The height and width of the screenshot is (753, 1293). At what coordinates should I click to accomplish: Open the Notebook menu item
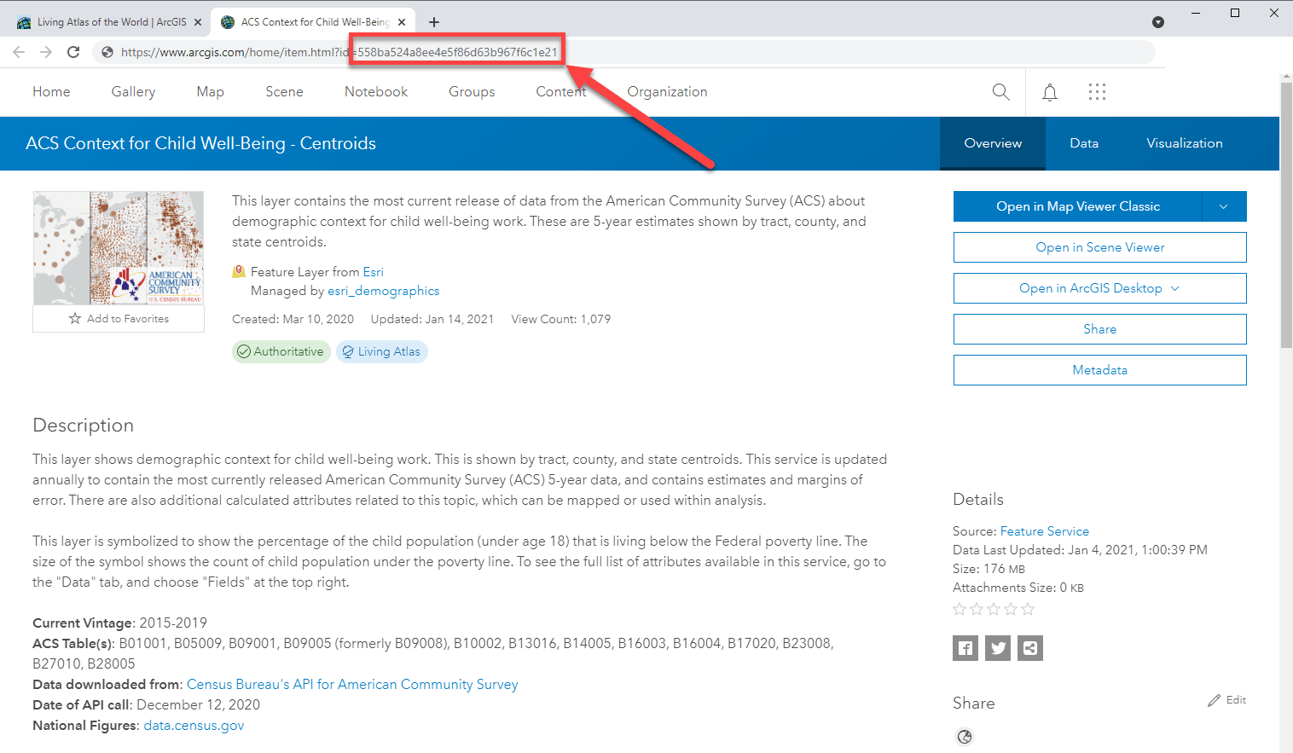point(376,92)
